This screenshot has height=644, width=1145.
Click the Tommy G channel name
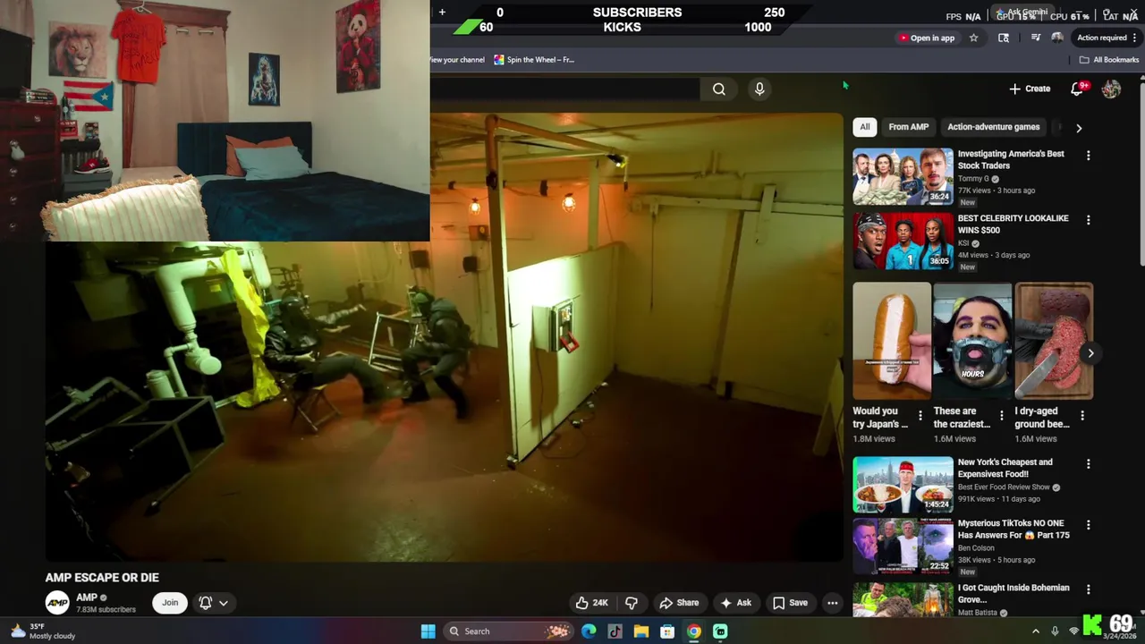tap(973, 179)
